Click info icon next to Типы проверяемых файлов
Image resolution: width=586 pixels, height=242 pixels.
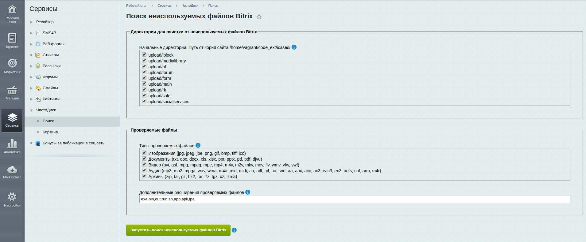point(198,145)
